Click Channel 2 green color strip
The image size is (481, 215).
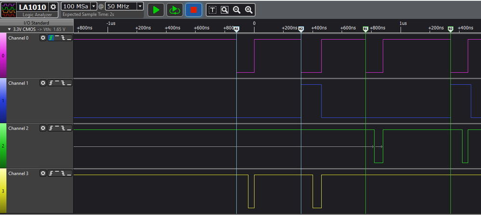tap(3, 146)
